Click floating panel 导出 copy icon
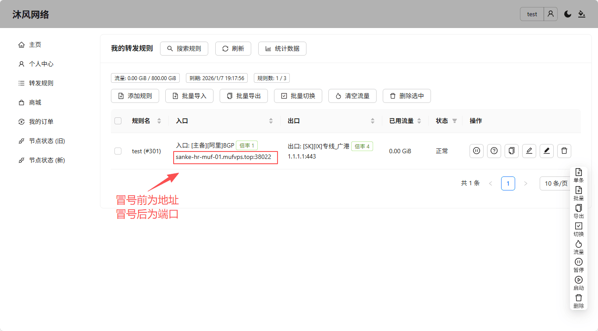 [x=579, y=208]
